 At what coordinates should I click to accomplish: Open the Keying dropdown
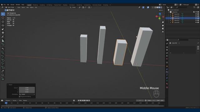coord(15,100)
